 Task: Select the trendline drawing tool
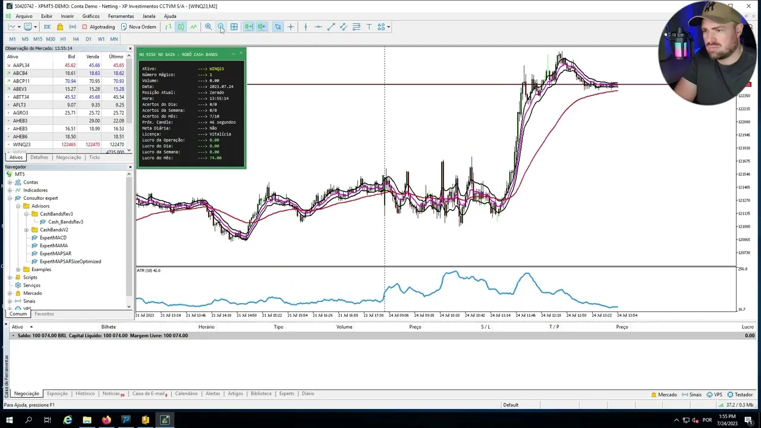[x=331, y=27]
